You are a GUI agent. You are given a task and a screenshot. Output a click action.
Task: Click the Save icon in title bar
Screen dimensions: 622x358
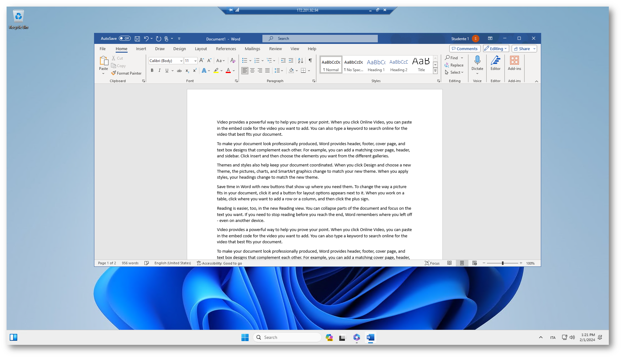(137, 39)
